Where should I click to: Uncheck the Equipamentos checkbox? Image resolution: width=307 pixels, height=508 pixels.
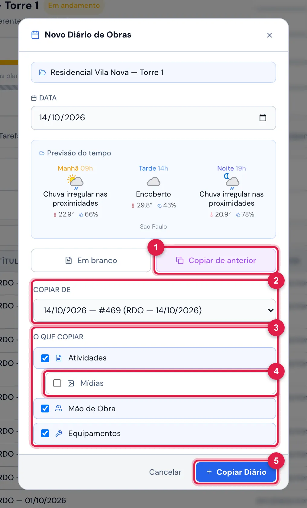click(45, 434)
